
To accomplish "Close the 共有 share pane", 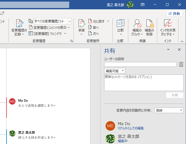I will (x=179, y=50).
